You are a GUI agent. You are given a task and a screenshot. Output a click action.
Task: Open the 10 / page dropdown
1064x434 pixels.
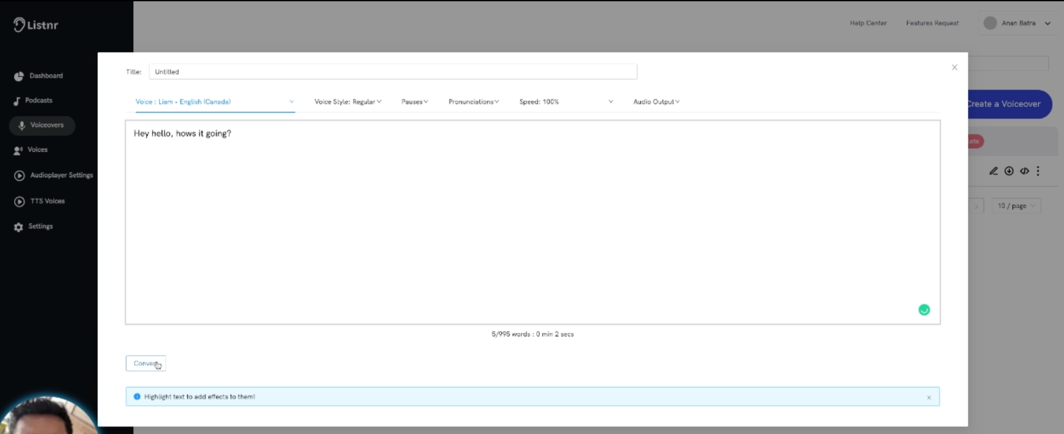point(1016,206)
